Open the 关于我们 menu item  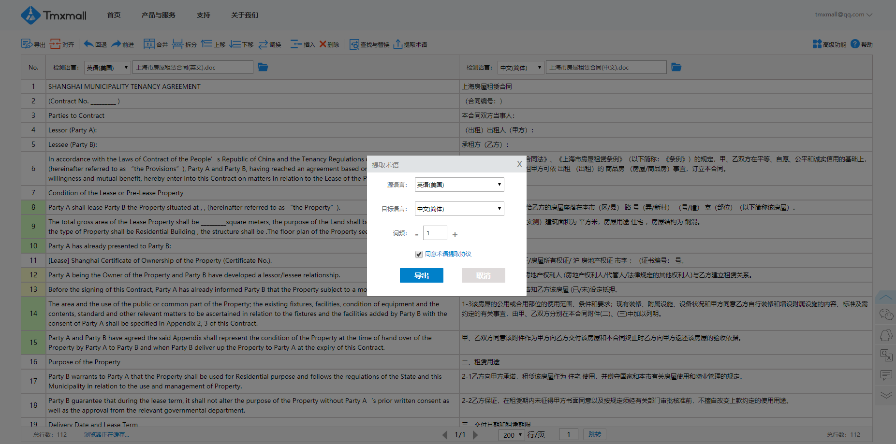pos(245,15)
